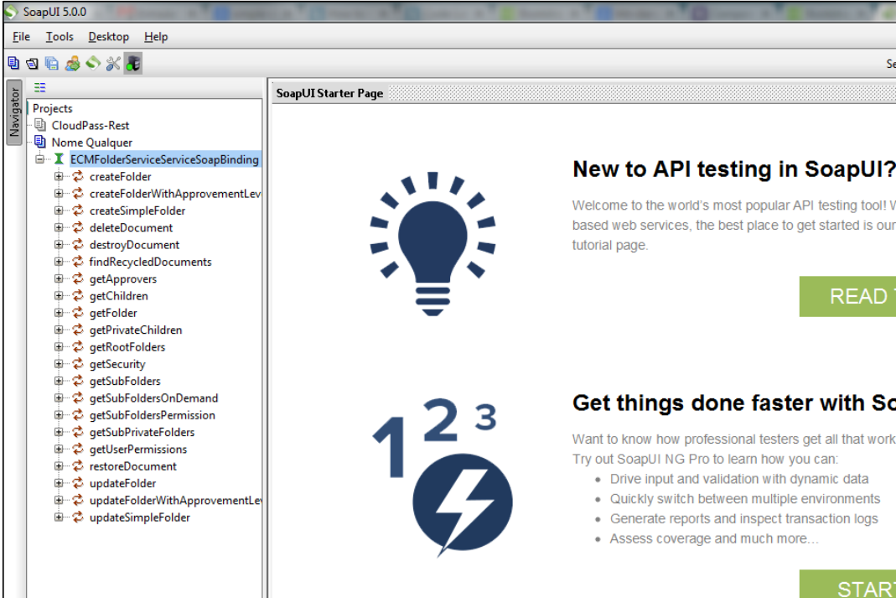The width and height of the screenshot is (896, 598).
Task: Click the lightbulb illustration on Starter Page
Action: point(432,244)
